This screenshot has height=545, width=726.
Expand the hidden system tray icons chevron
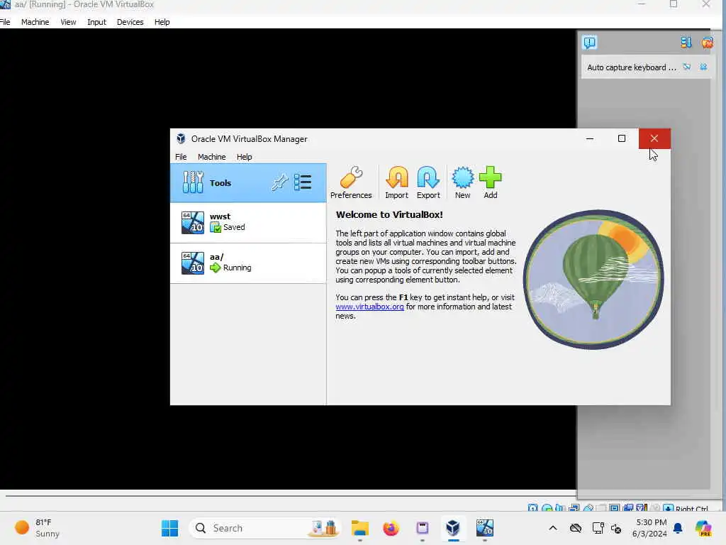coord(553,528)
